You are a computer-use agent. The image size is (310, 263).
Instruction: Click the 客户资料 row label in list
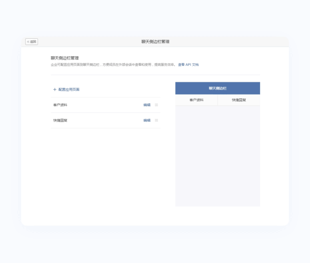coord(60,105)
